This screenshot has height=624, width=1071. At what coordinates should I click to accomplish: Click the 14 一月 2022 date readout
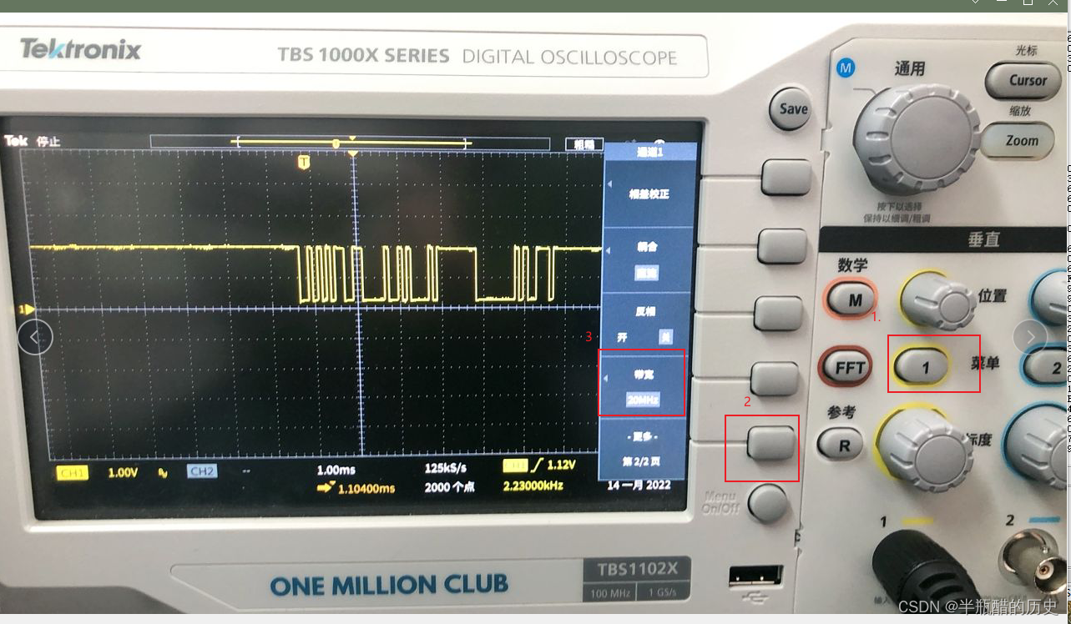pyautogui.click(x=639, y=485)
